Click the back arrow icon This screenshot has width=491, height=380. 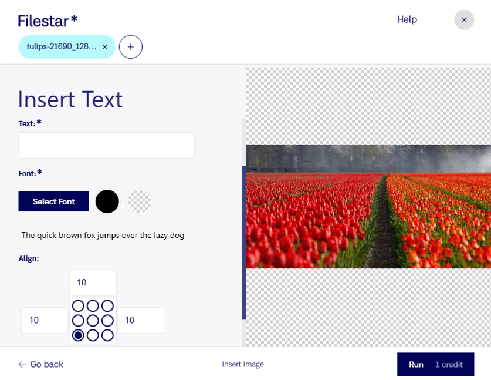point(22,364)
